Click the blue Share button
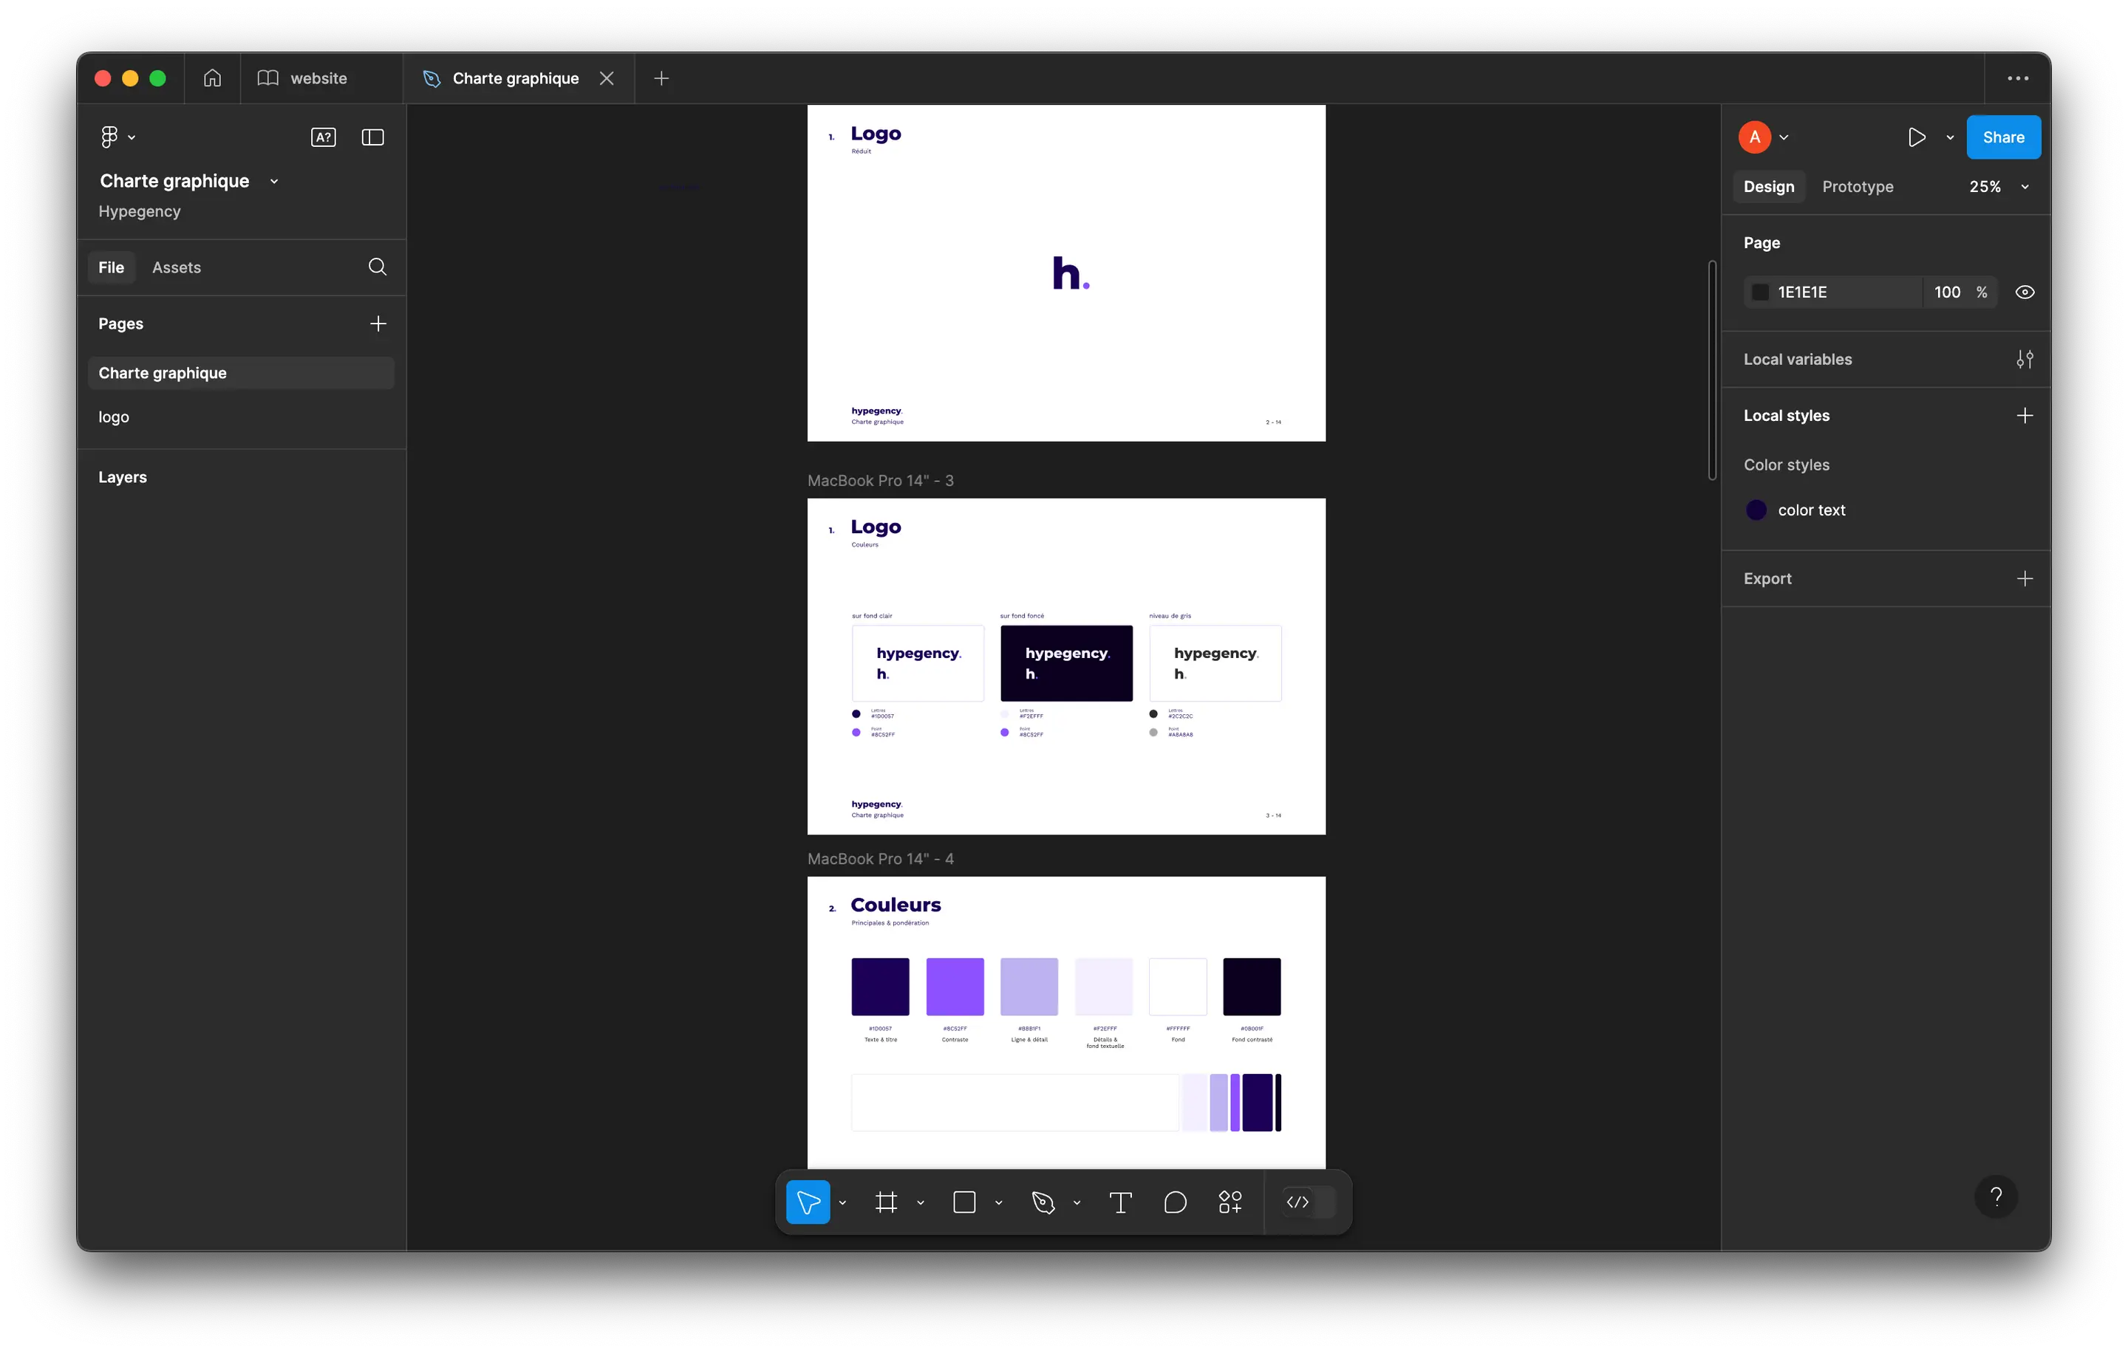This screenshot has height=1353, width=2128. [2002, 137]
